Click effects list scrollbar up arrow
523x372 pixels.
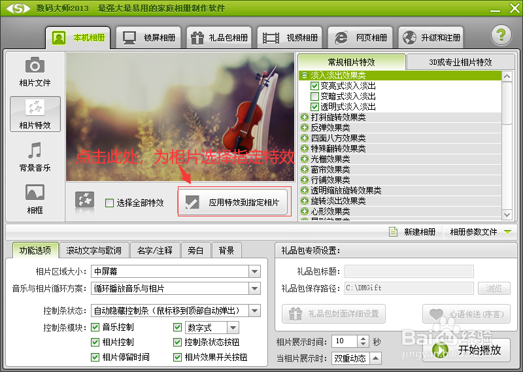[507, 76]
